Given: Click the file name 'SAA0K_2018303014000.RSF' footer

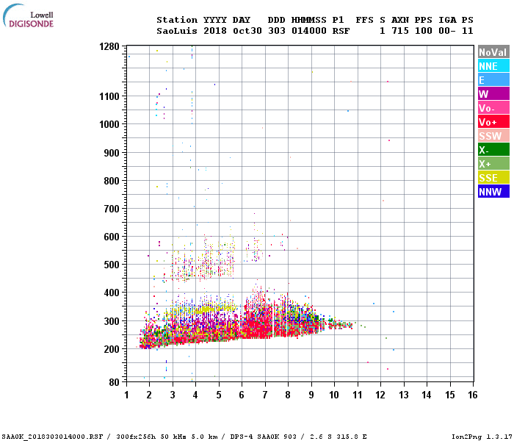Looking at the screenshot, I should pos(53,437).
